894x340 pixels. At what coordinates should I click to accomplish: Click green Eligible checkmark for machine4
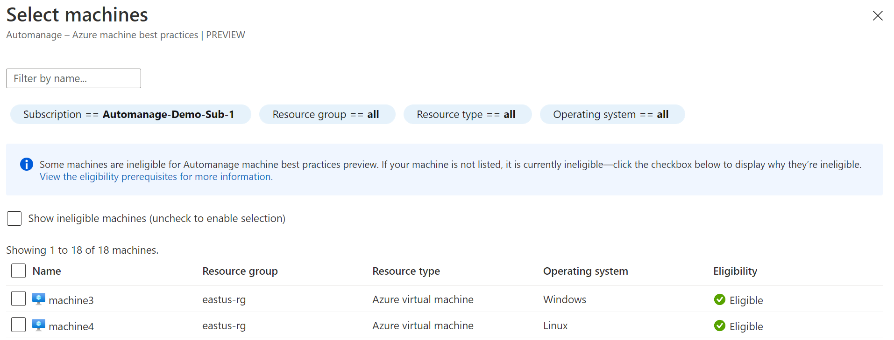pos(719,326)
